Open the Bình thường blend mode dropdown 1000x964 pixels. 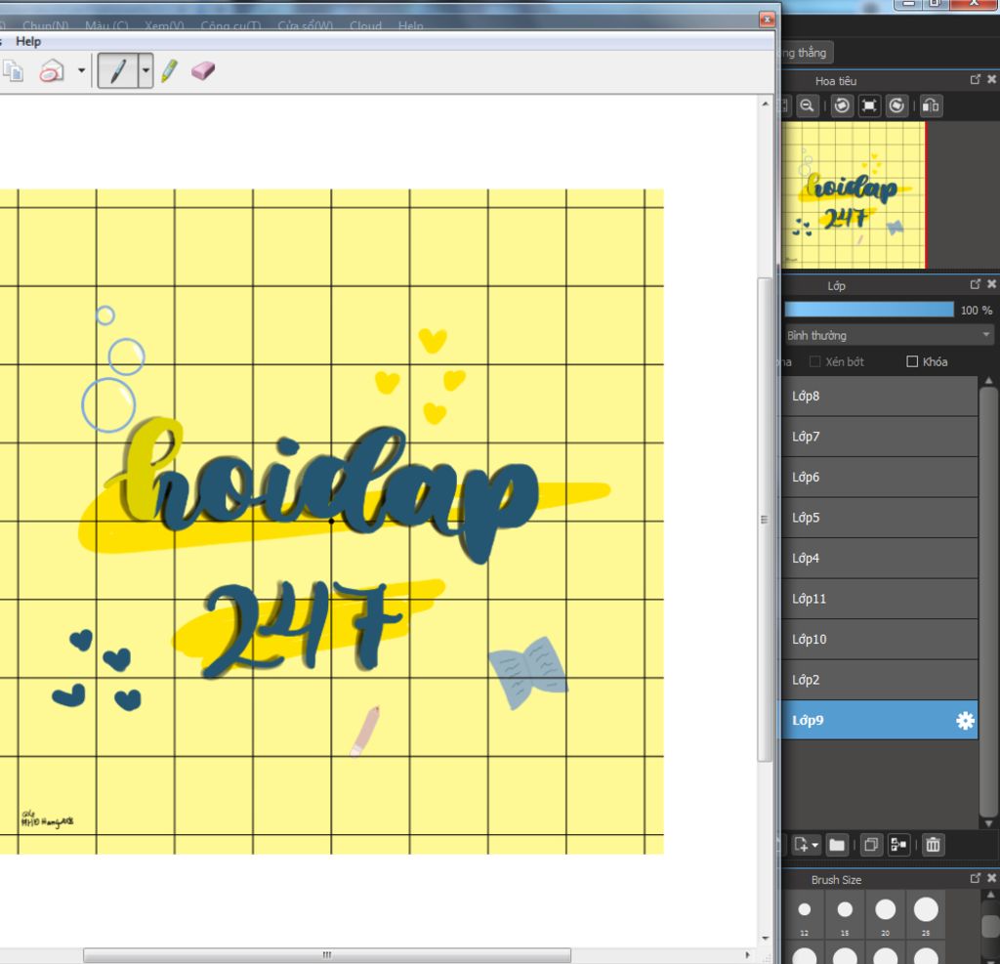(888, 335)
